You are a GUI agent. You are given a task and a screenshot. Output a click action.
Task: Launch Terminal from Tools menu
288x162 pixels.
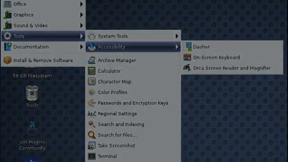click(x=133, y=156)
